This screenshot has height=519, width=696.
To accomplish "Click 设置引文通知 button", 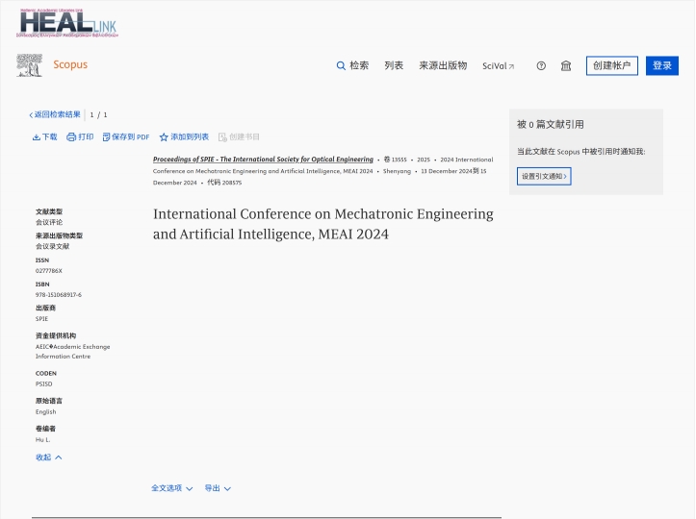I will point(544,176).
